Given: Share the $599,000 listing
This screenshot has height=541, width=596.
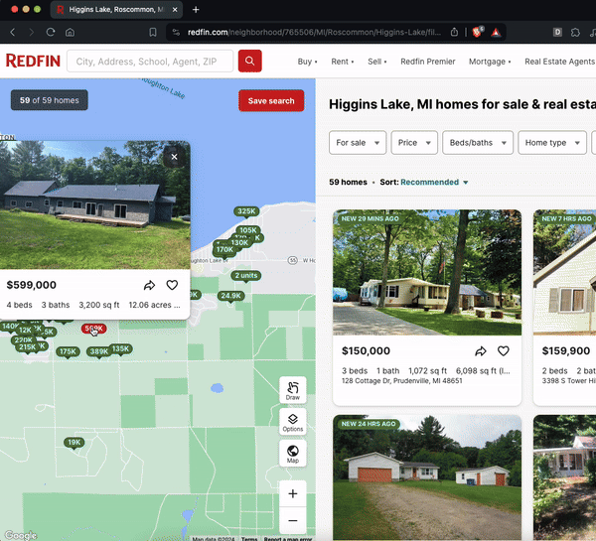Looking at the screenshot, I should tap(149, 285).
